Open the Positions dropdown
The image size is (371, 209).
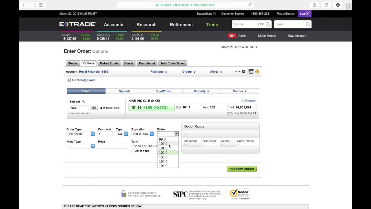[159, 72]
